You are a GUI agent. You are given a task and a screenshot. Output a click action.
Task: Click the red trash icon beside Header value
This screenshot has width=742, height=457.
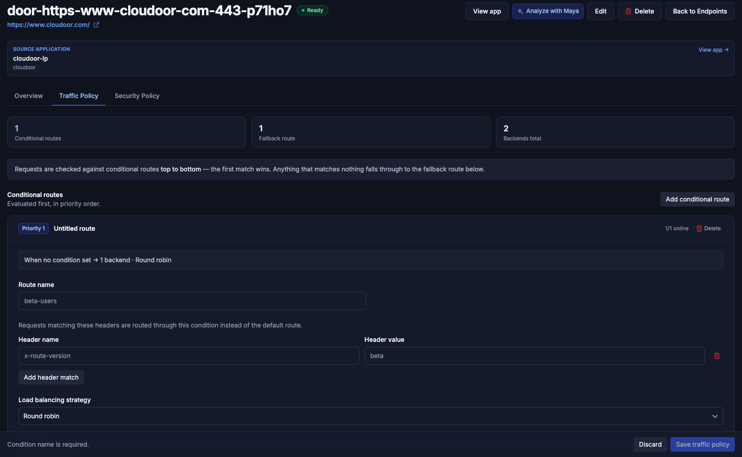(717, 356)
